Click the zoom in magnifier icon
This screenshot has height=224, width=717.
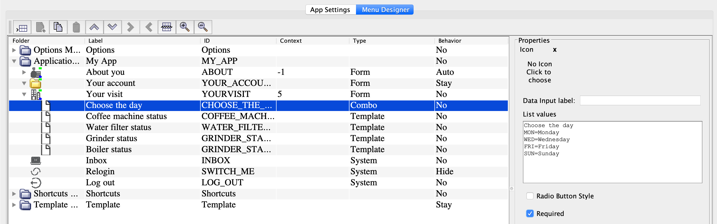[185, 27]
